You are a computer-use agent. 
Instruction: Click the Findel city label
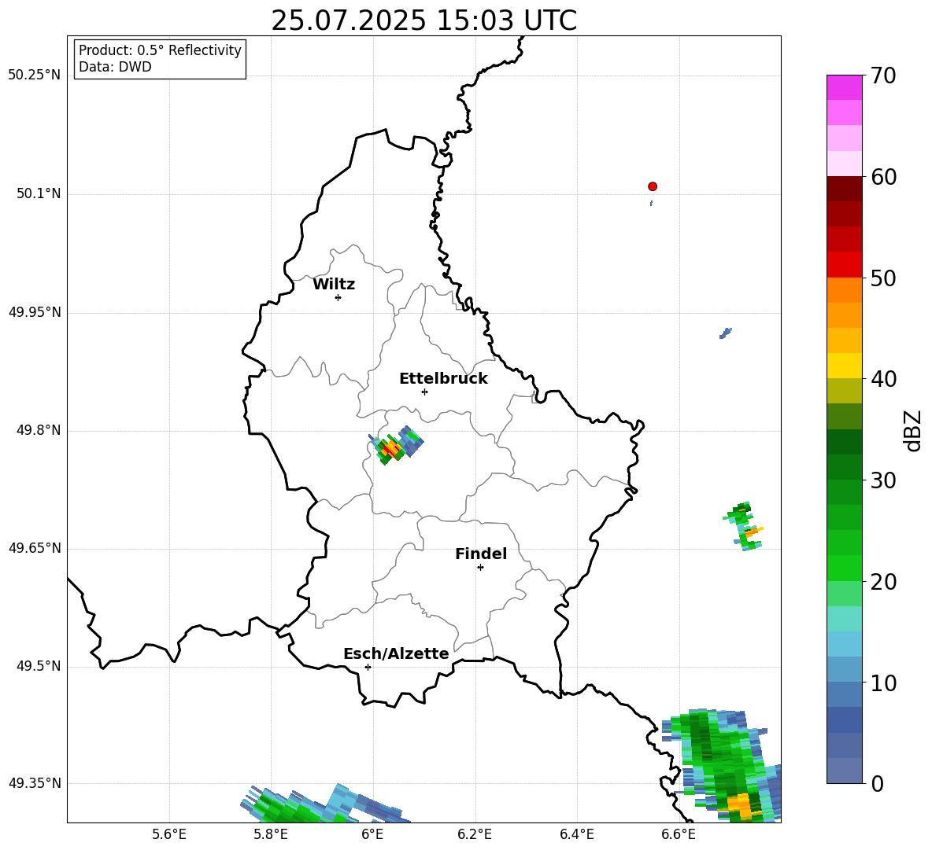tap(481, 554)
